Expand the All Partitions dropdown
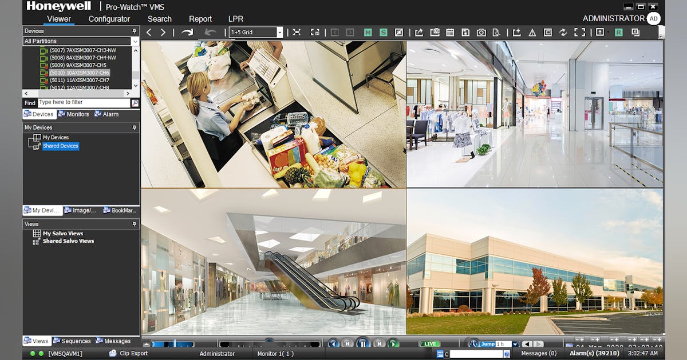Screen dimensions: 687x360 135,41
